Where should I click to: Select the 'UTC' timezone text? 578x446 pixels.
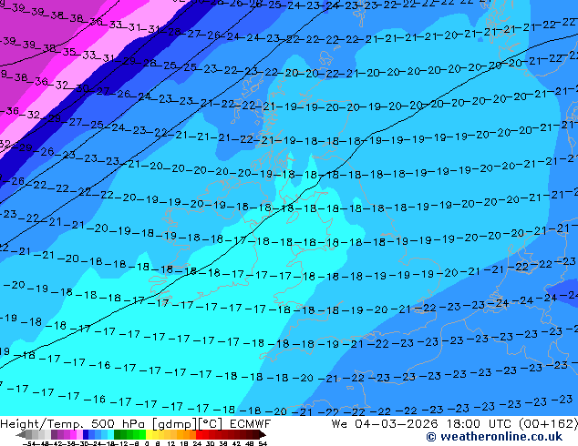pos(501,424)
